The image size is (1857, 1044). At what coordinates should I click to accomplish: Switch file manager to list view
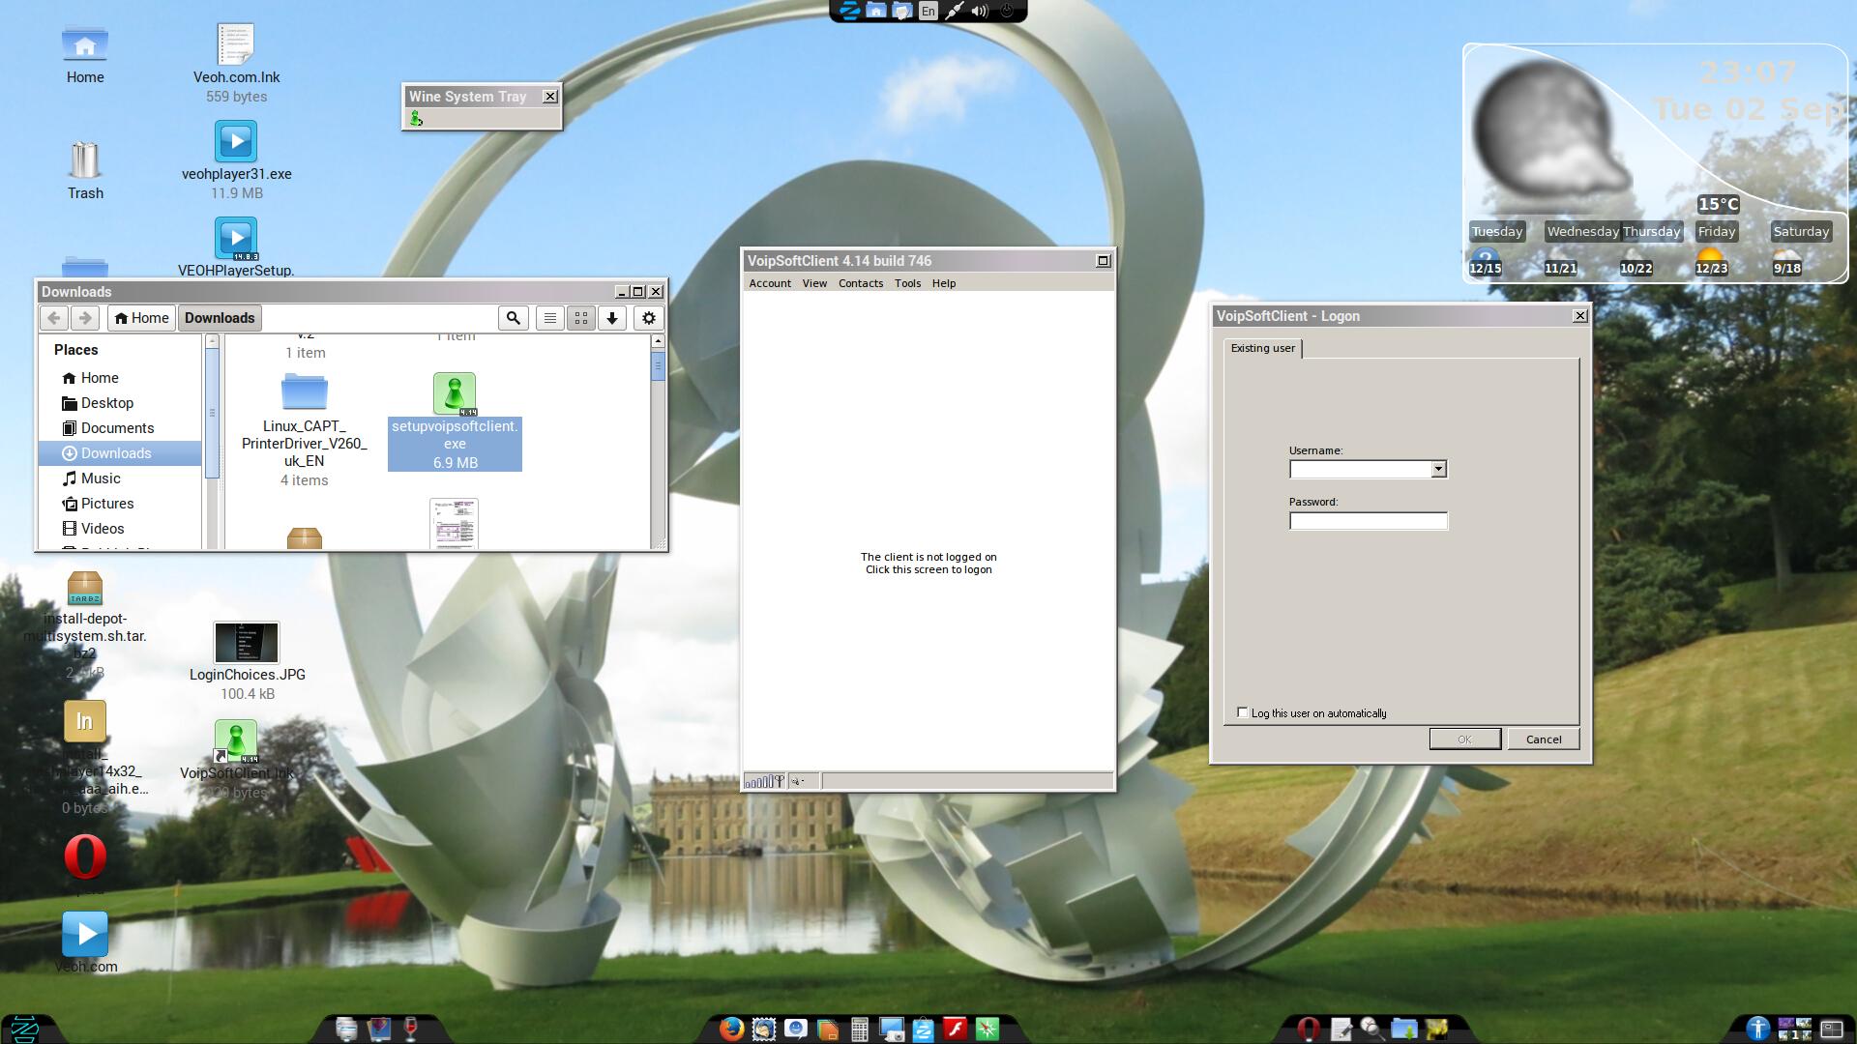point(549,318)
